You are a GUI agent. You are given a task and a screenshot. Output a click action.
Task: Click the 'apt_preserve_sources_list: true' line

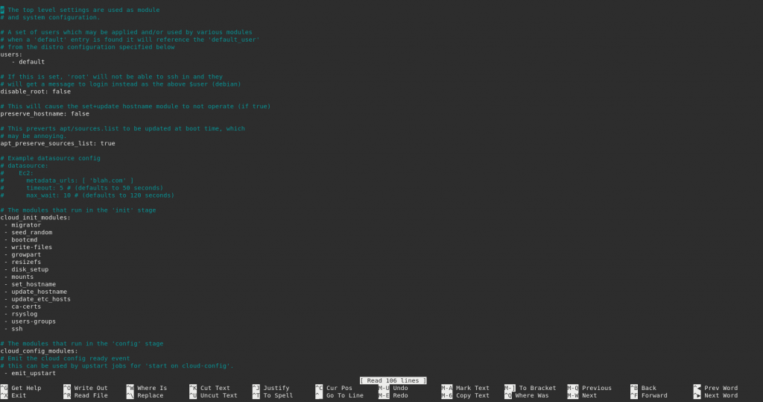tap(57, 143)
